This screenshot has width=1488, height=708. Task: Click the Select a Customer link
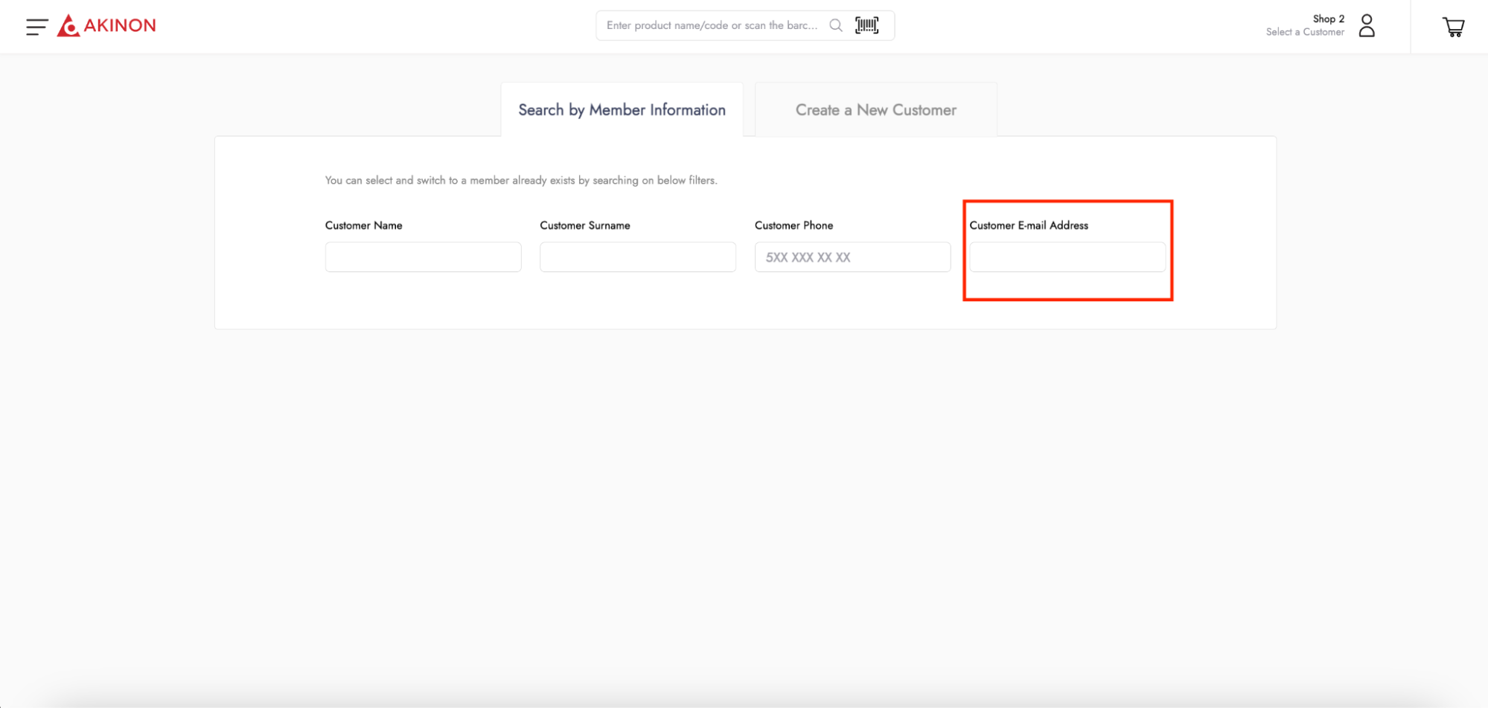[x=1305, y=32]
